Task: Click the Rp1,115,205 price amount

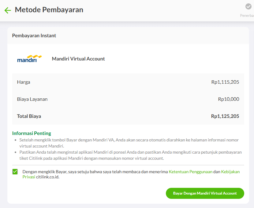Action: tap(225, 82)
